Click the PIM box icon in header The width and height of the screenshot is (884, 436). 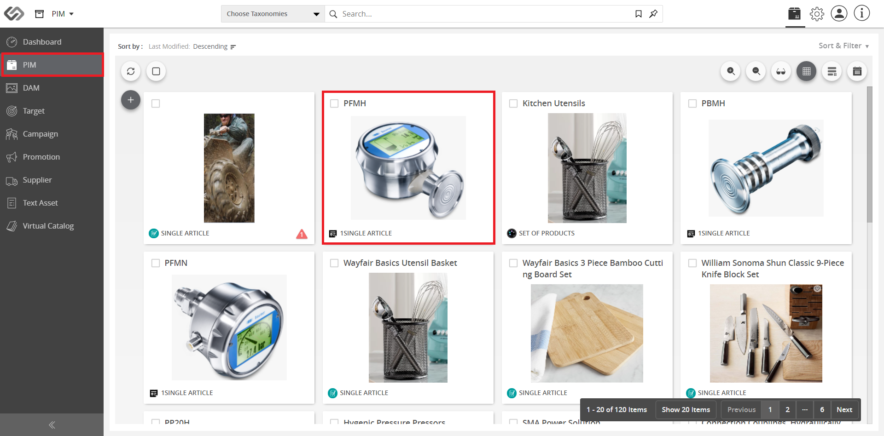point(795,13)
